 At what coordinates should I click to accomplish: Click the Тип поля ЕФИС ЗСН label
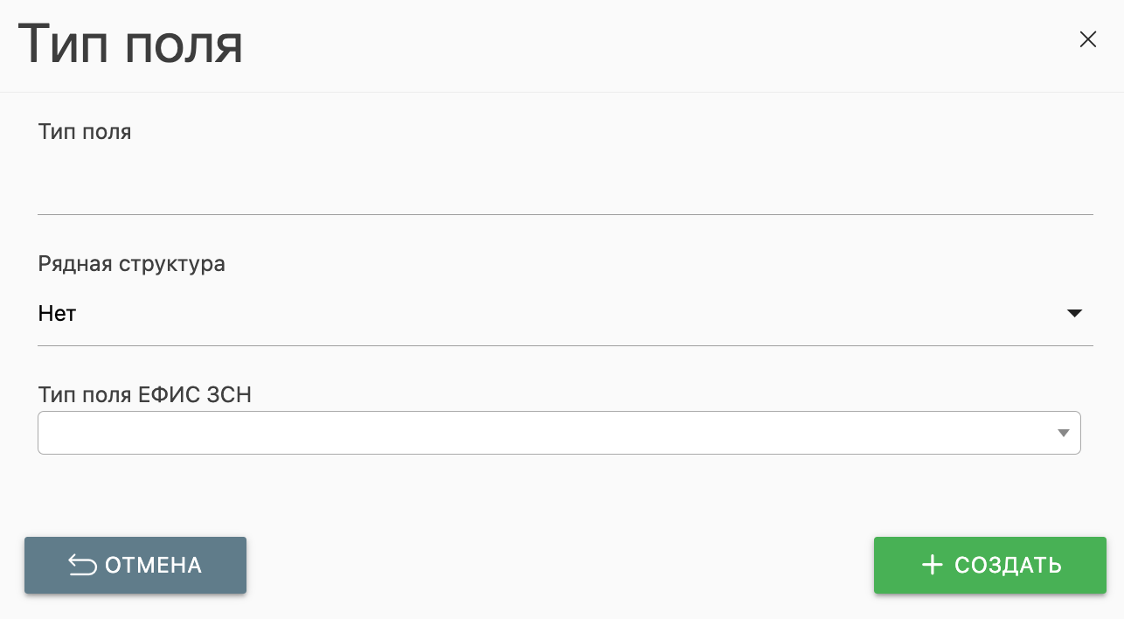(x=144, y=395)
